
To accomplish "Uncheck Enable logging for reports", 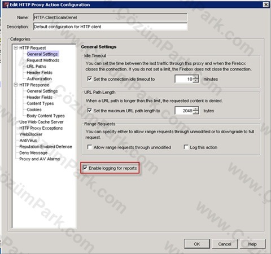I will (85, 168).
